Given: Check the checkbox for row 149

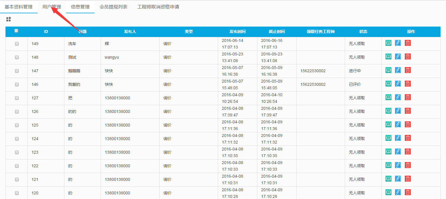Looking at the screenshot, I should pyautogui.click(x=17, y=44).
